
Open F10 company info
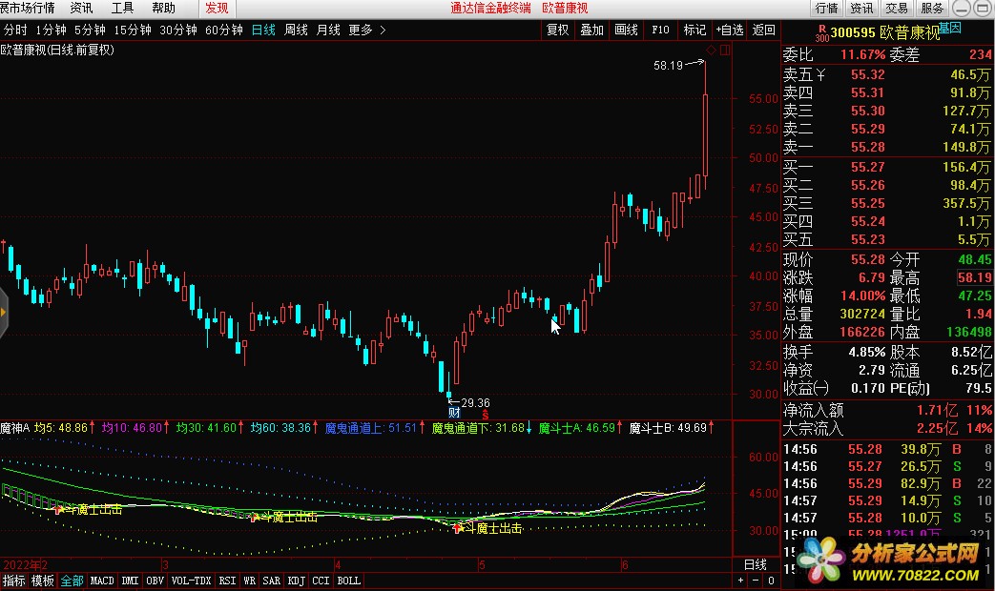660,30
